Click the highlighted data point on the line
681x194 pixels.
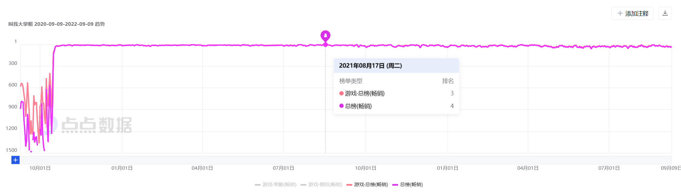(325, 45)
